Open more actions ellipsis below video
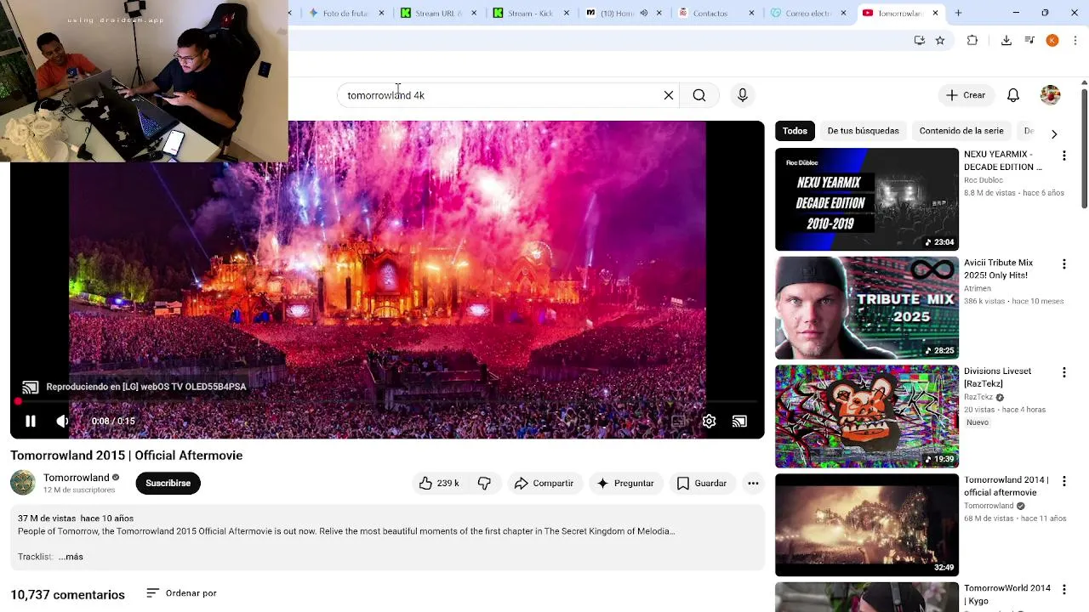The height and width of the screenshot is (612, 1089). click(x=753, y=483)
